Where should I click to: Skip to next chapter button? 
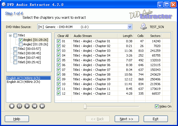pyautogui.click(x=42, y=106)
